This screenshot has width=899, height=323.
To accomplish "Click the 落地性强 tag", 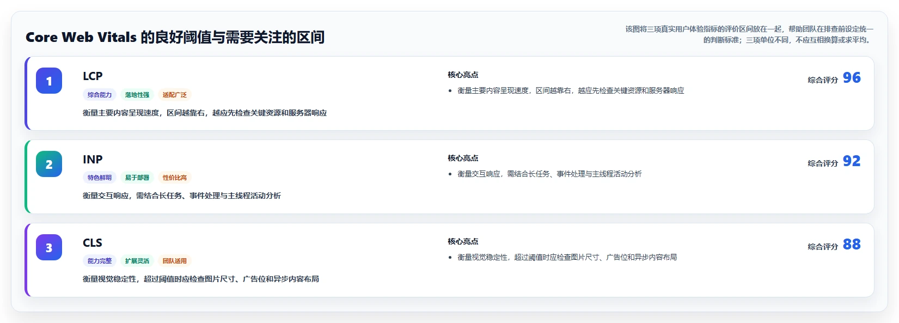I will [137, 95].
